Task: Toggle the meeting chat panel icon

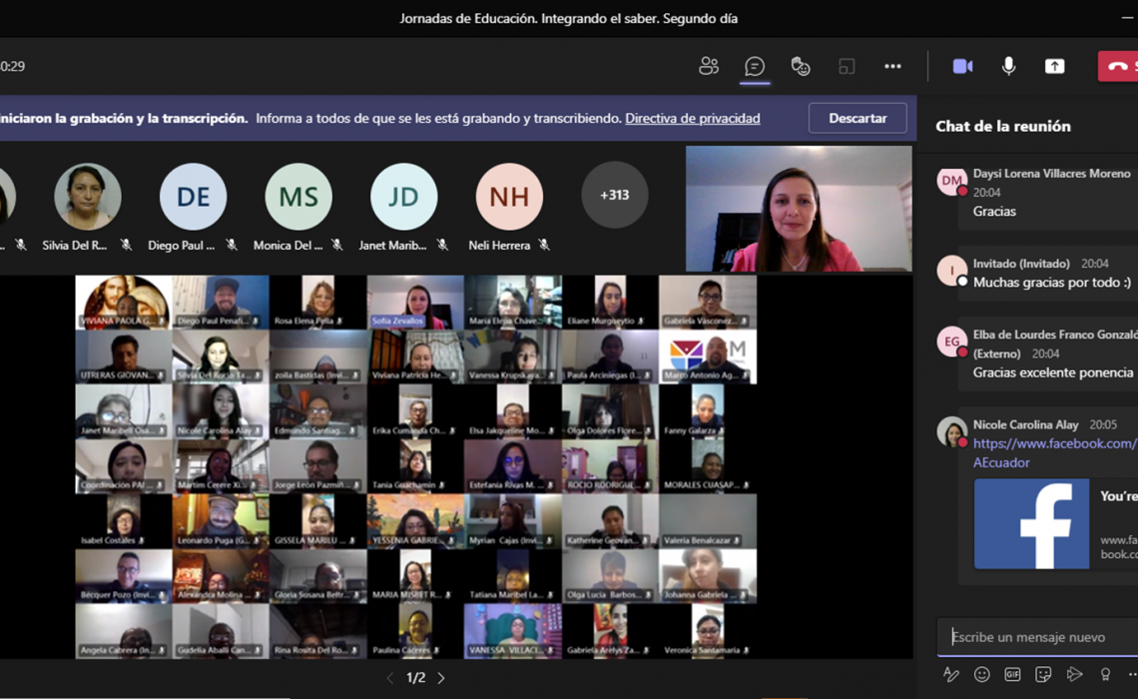Action: click(755, 66)
